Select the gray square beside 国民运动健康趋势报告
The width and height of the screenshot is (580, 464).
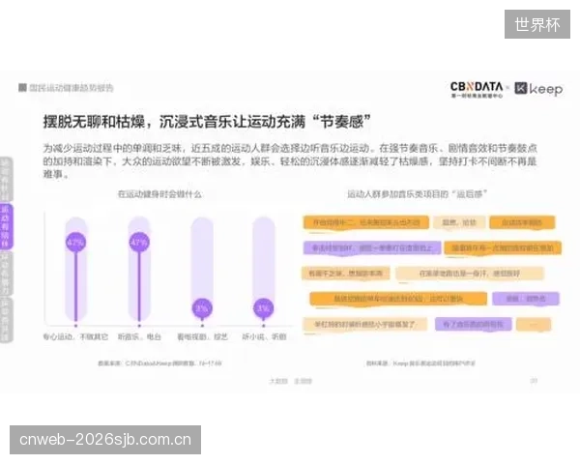pyautogui.click(x=22, y=87)
